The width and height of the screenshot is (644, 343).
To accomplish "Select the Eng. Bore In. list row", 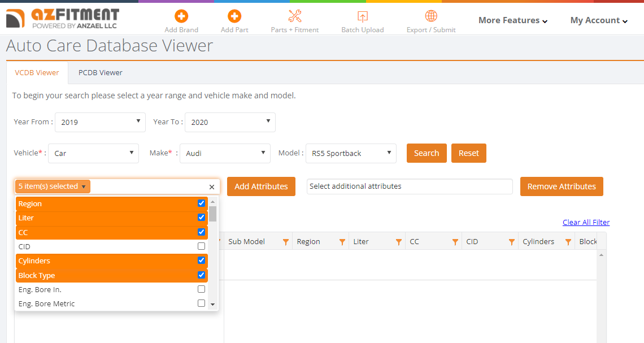I will 112,289.
